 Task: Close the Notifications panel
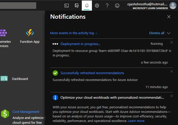(x=169, y=17)
